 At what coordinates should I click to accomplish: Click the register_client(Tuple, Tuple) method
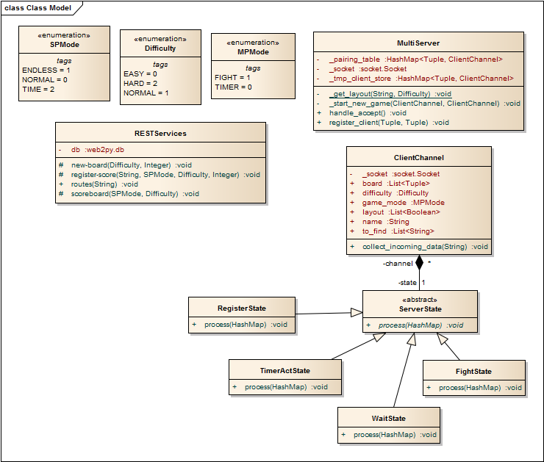[x=389, y=123]
